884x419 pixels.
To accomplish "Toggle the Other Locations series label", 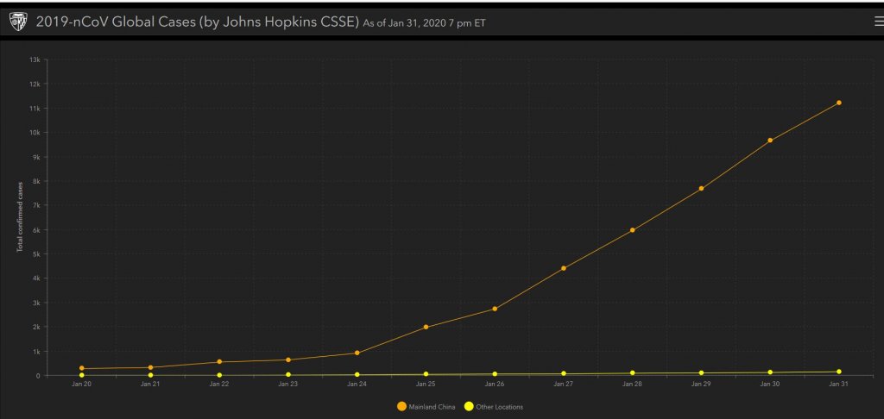I will [500, 407].
